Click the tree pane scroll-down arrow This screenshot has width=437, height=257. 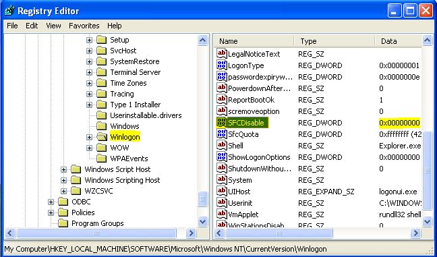coord(202,222)
